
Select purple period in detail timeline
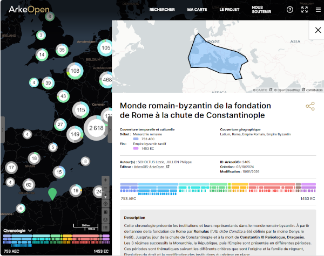[x=309, y=184]
